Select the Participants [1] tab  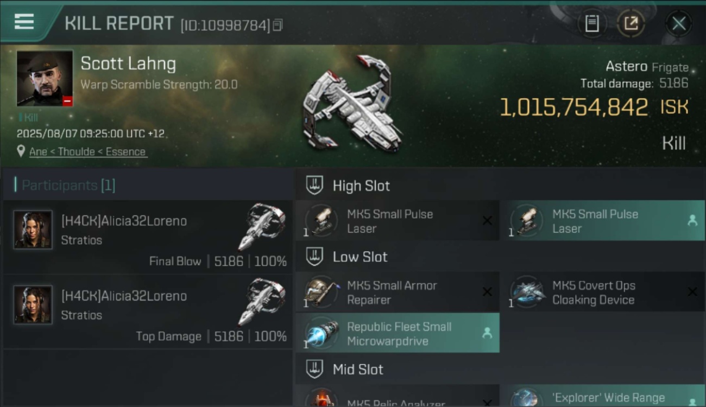(x=68, y=186)
